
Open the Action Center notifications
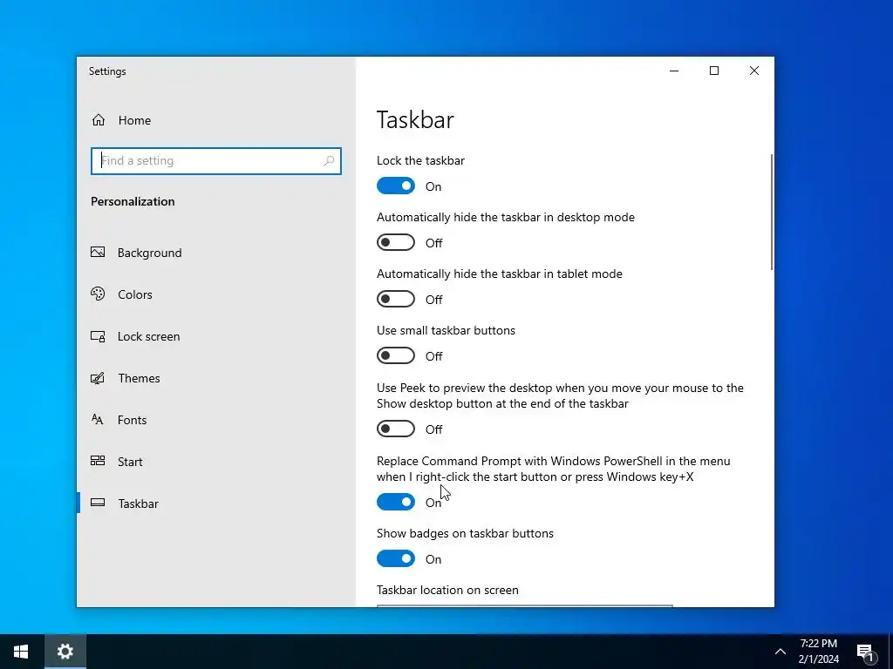pos(866,652)
